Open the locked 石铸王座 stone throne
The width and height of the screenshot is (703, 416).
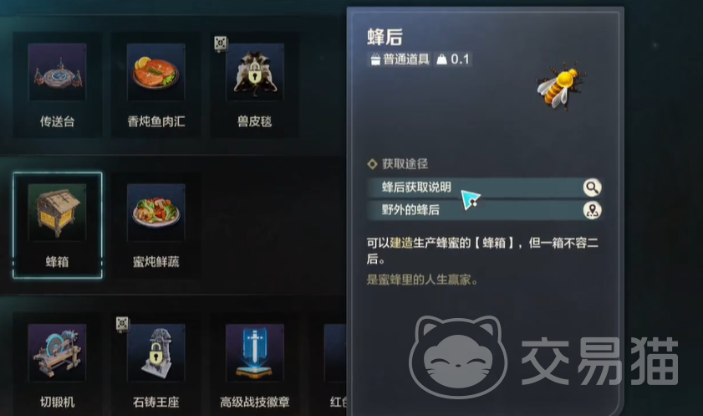pyautogui.click(x=155, y=363)
